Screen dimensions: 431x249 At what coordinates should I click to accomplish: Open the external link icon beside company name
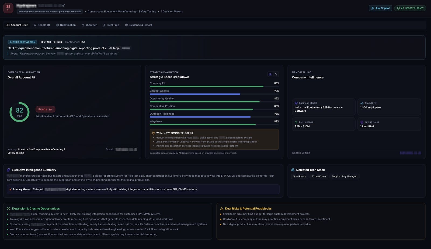click(x=64, y=5)
